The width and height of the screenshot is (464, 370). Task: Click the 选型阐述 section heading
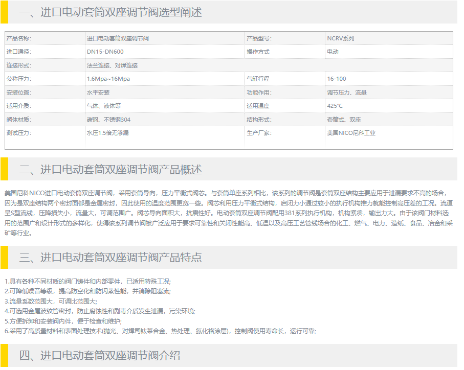tap(111, 12)
